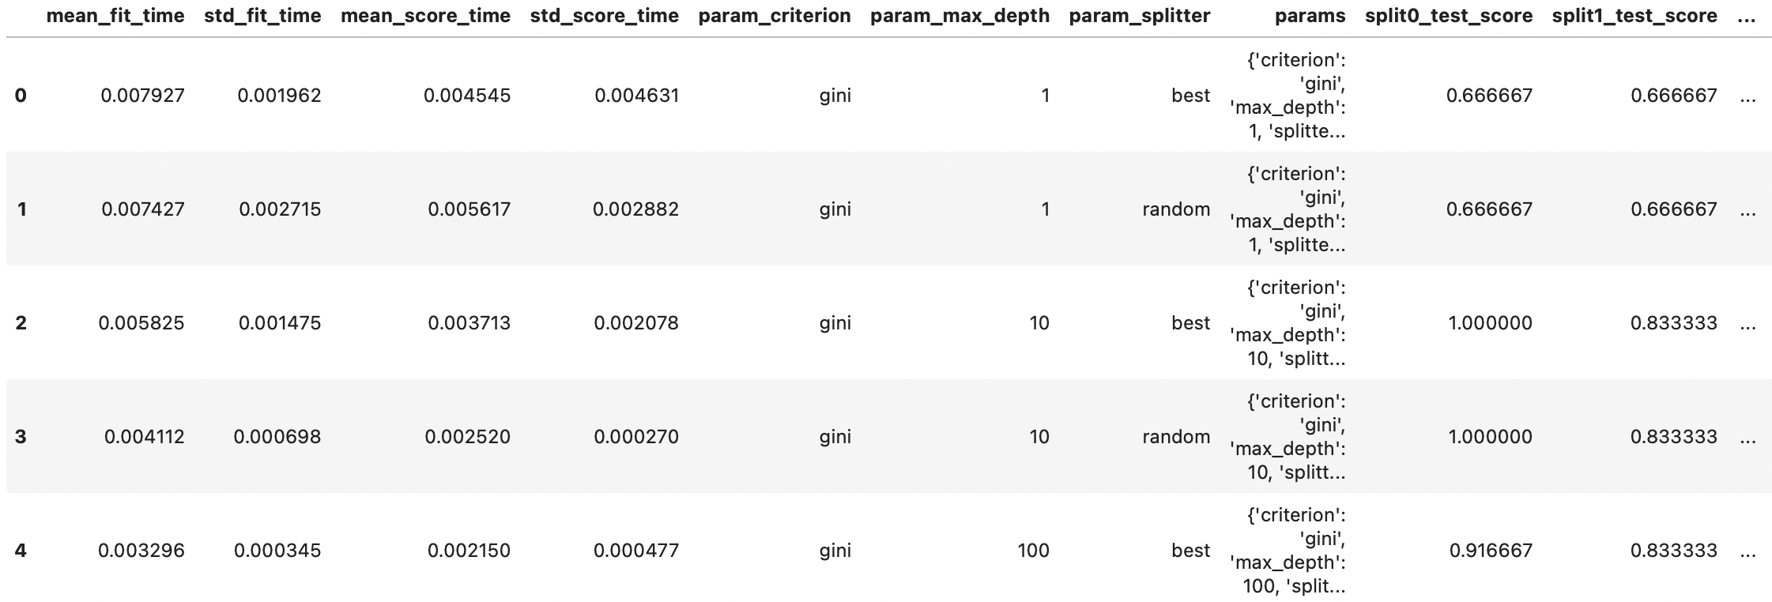
Task: Click the param_splitter column header
Action: pos(1139,16)
